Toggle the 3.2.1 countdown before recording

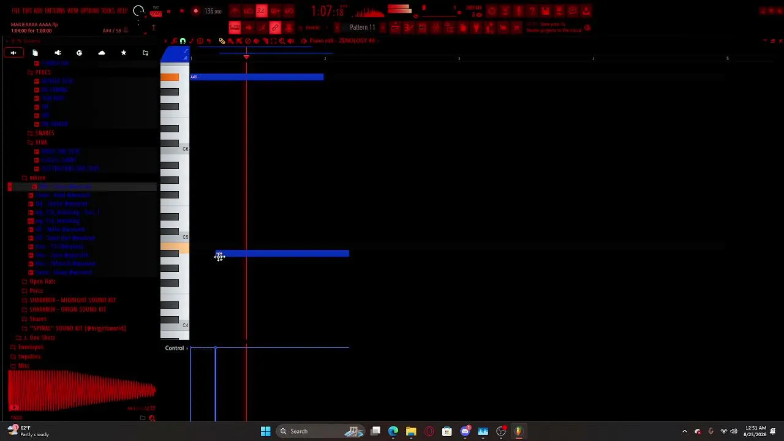pyautogui.click(x=262, y=11)
